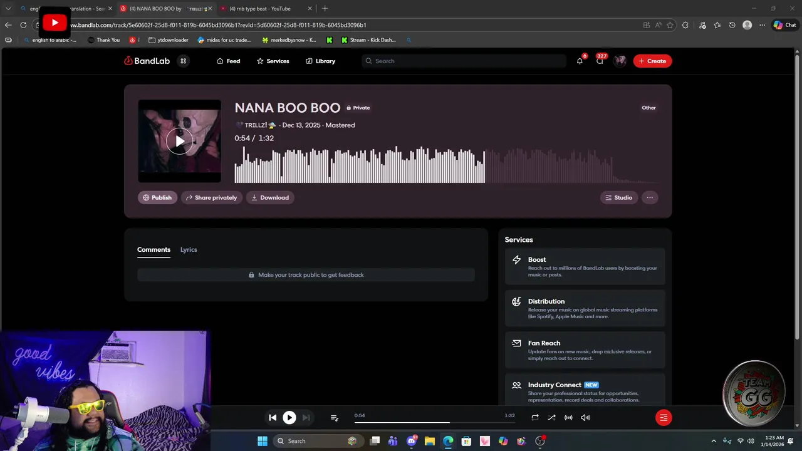The height and width of the screenshot is (451, 802).
Task: Seek on the bottom player progress bar
Action: click(x=434, y=422)
